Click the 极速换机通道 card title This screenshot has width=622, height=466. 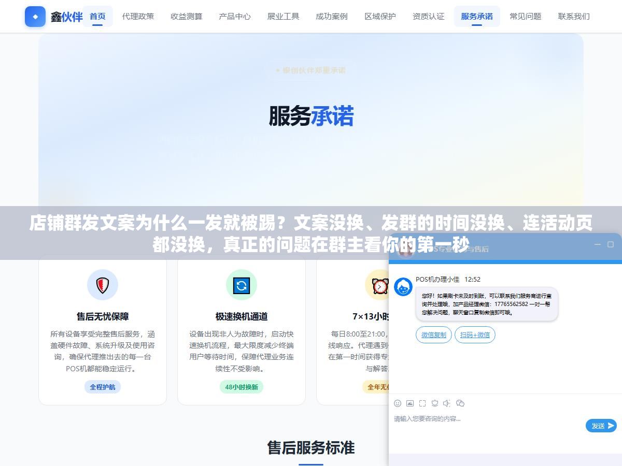click(x=242, y=316)
